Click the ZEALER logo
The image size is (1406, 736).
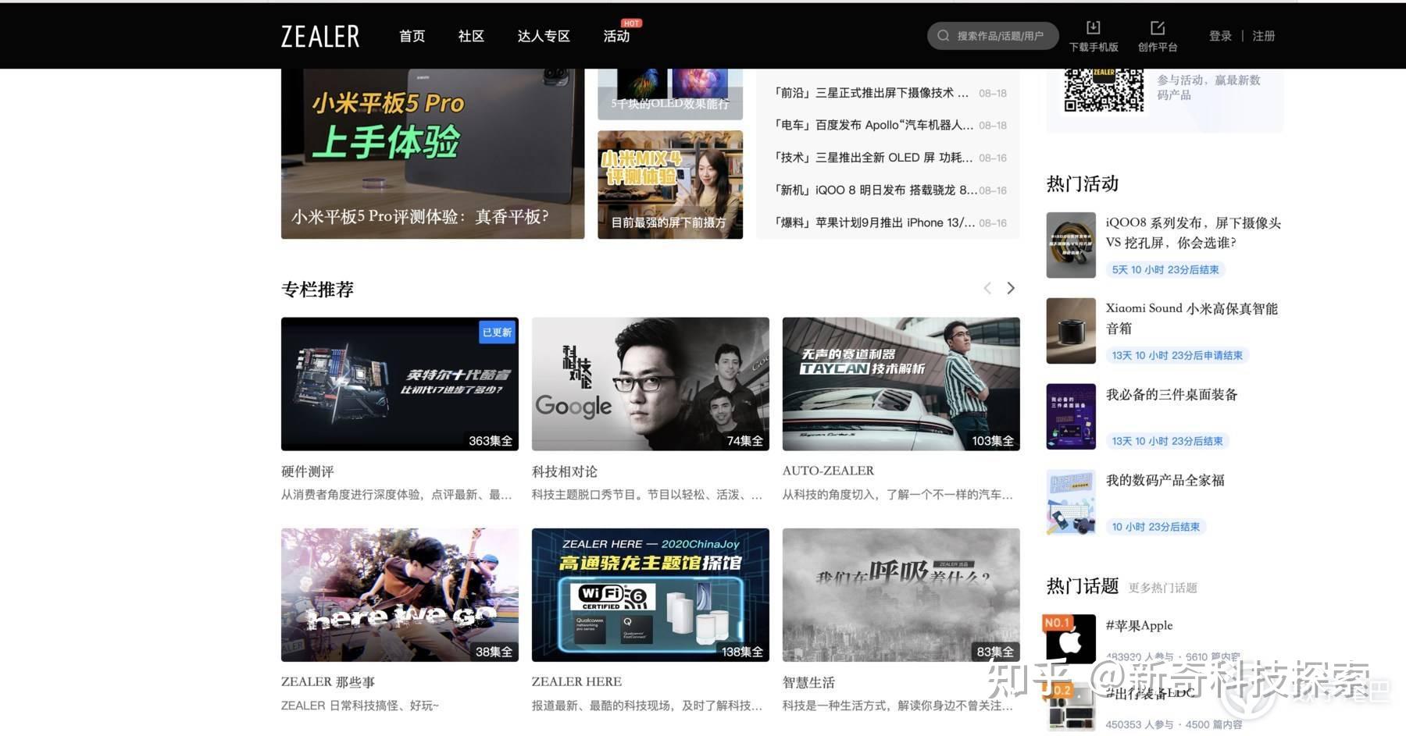319,36
